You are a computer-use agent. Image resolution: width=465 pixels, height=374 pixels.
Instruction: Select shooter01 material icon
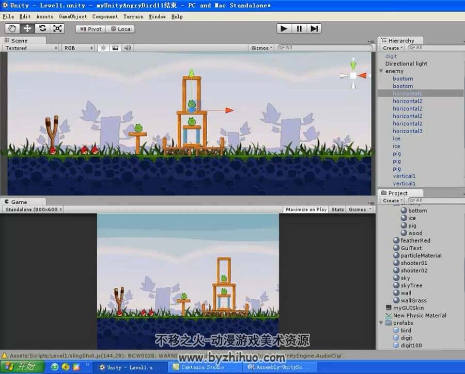(396, 263)
